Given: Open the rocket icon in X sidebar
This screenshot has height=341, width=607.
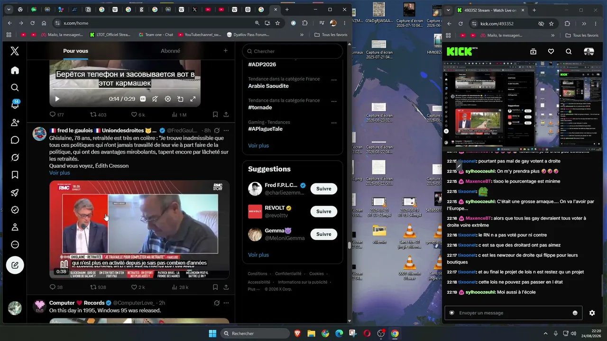Looking at the screenshot, I should tap(15, 192).
